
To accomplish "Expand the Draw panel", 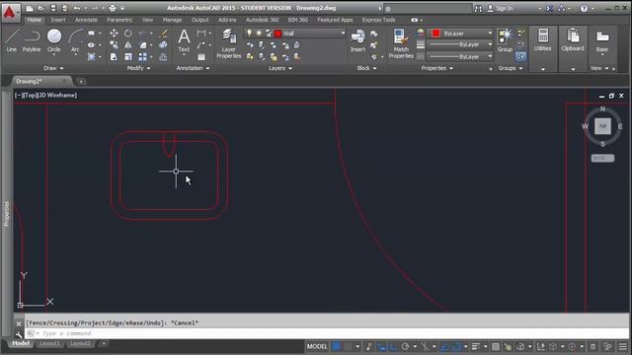I will click(53, 68).
